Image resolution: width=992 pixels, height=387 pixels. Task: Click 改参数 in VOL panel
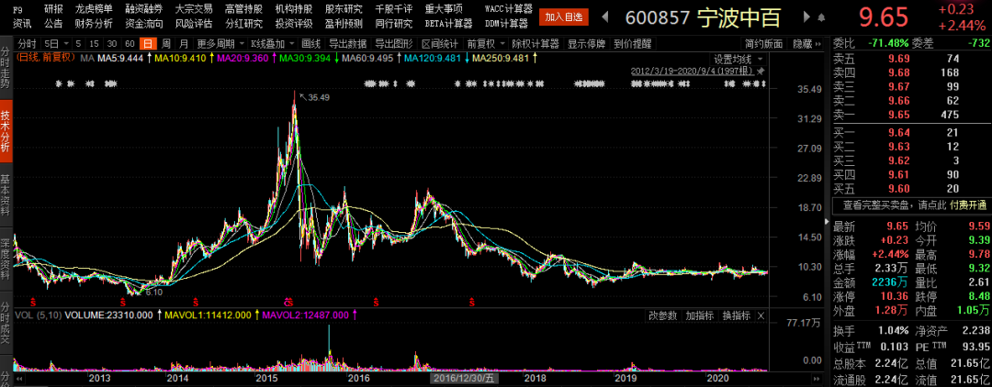point(663,315)
